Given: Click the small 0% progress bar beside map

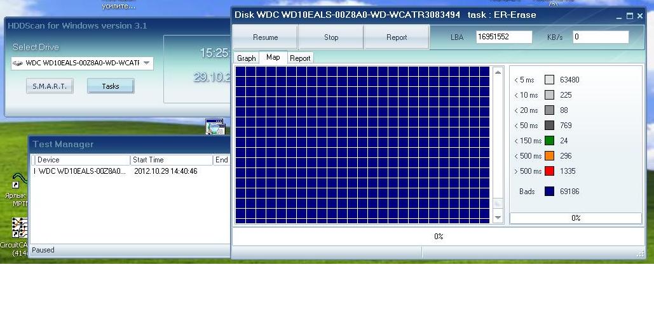Looking at the screenshot, I should 576,218.
